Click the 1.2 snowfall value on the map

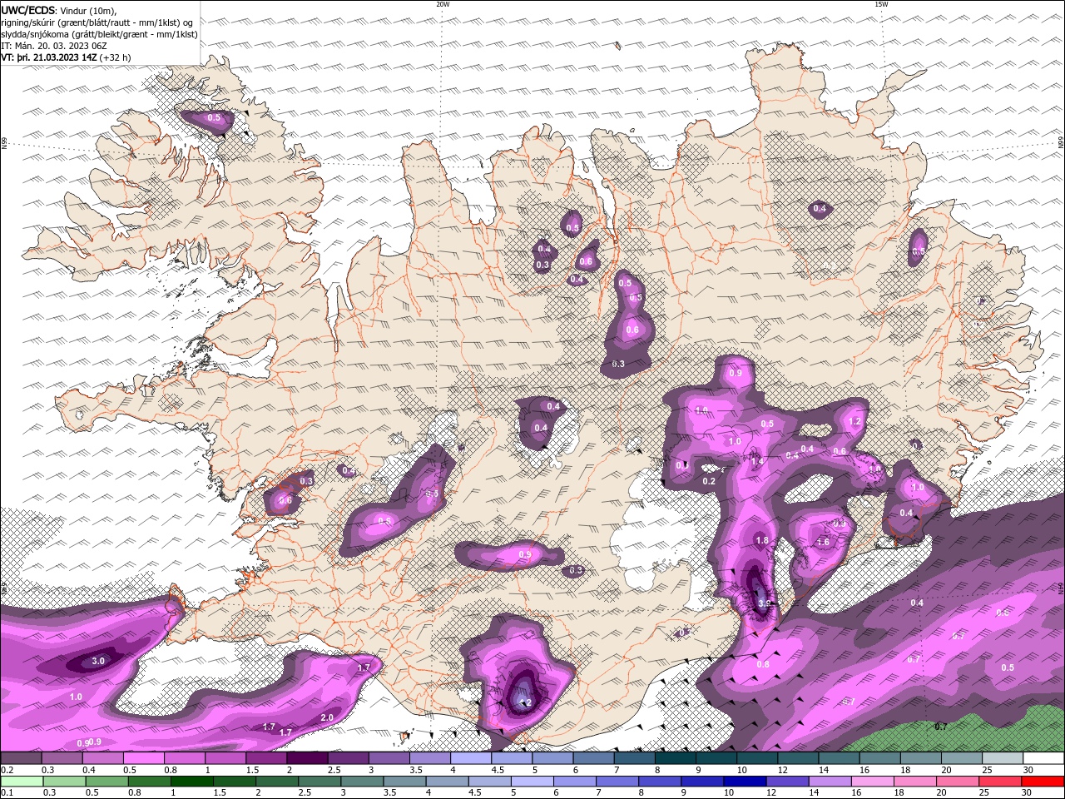click(x=854, y=422)
